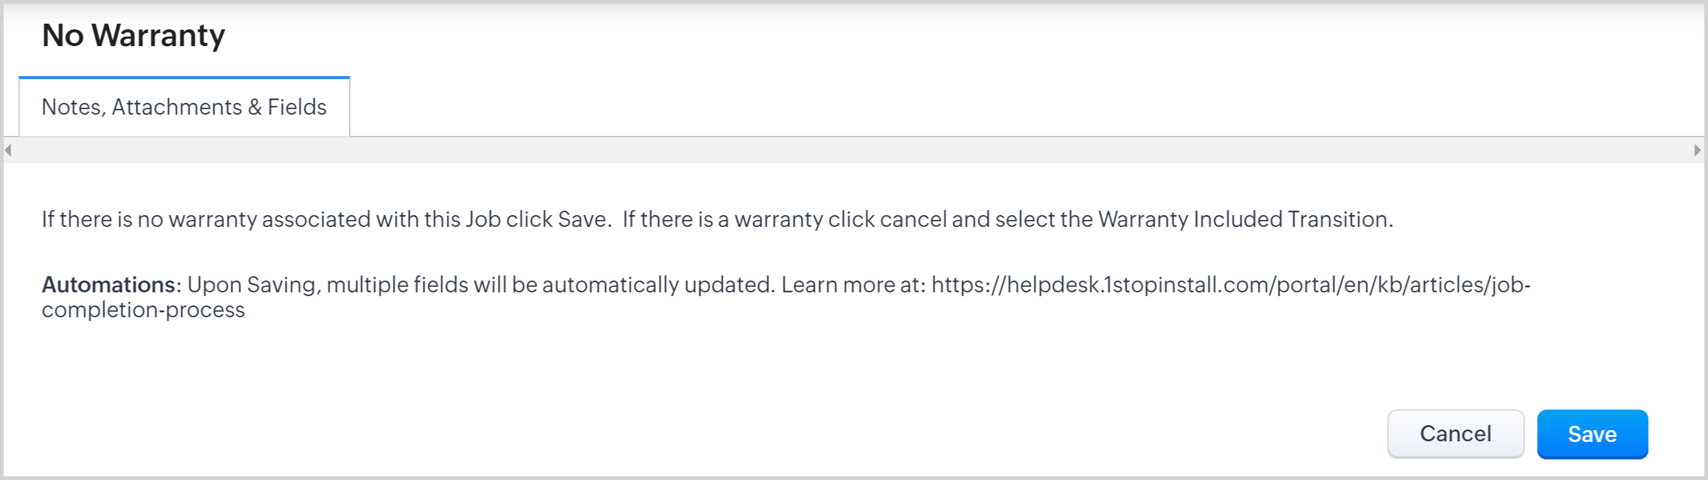Click the left scroll arrow
The height and width of the screenshot is (480, 1708).
point(8,150)
